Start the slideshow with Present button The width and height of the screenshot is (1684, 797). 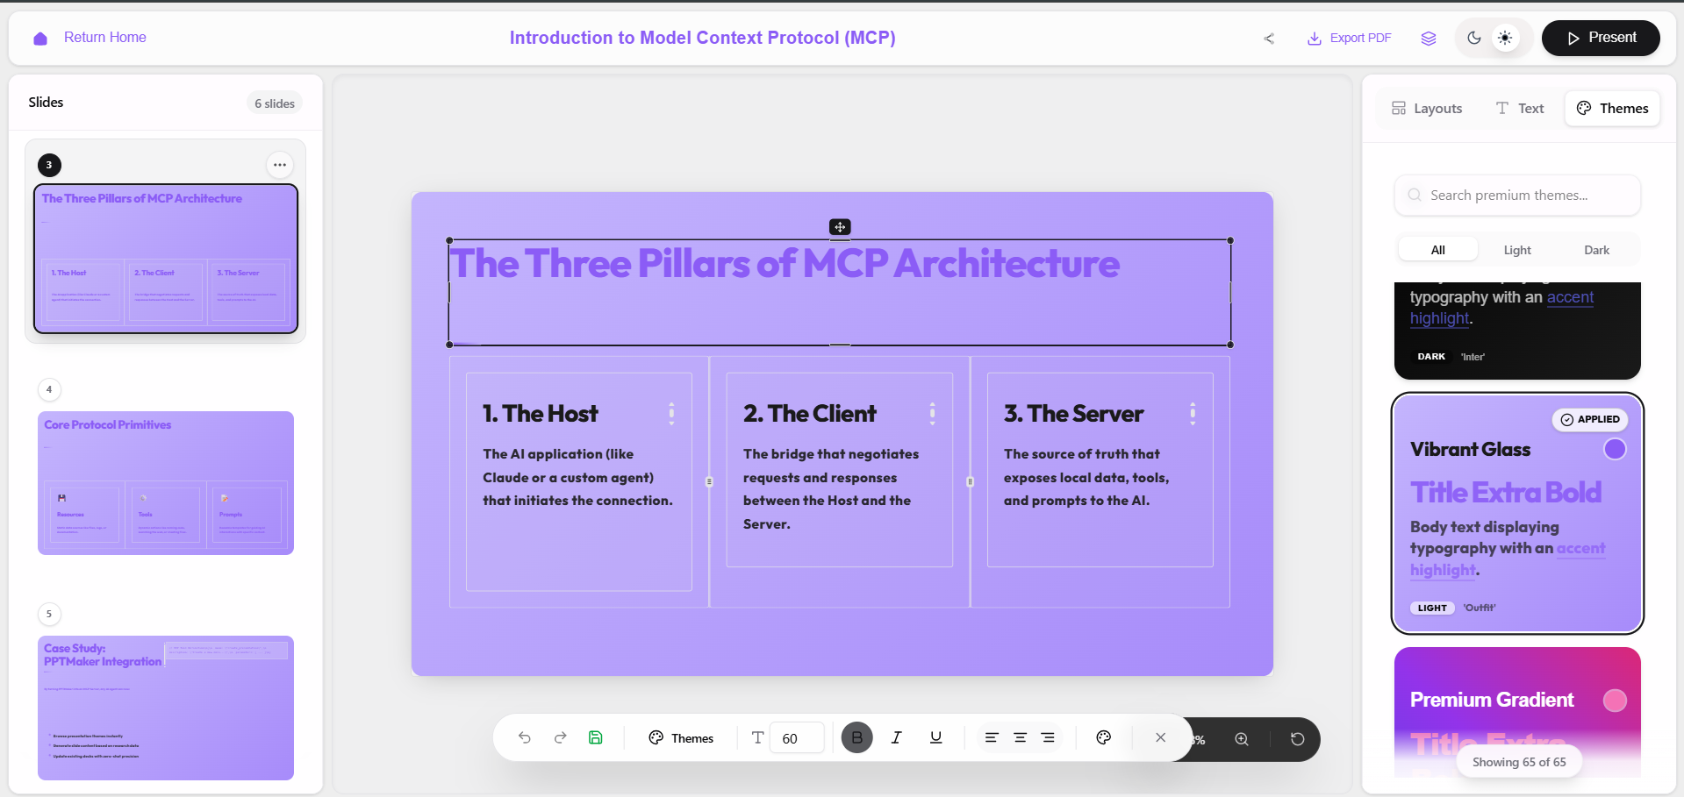(1601, 38)
